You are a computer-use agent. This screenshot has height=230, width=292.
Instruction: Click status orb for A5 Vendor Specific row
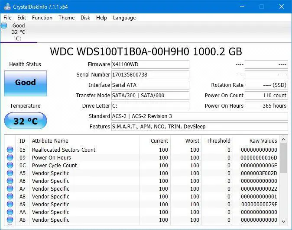point(10,173)
